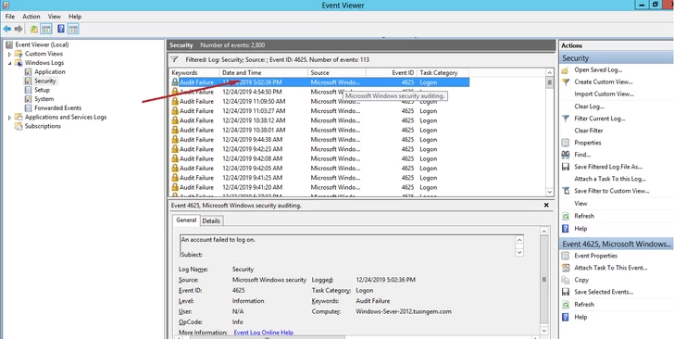Image resolution: width=674 pixels, height=339 pixels.
Task: Click the Filter Current Log funnel icon
Action: click(566, 119)
